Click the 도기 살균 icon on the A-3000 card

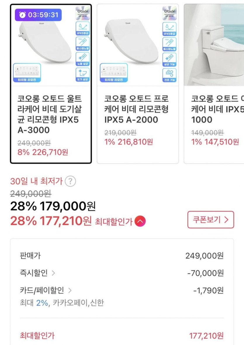pyautogui.click(x=82, y=74)
